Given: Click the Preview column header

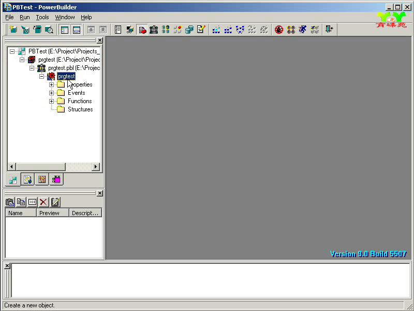Looking at the screenshot, I should tap(53, 213).
